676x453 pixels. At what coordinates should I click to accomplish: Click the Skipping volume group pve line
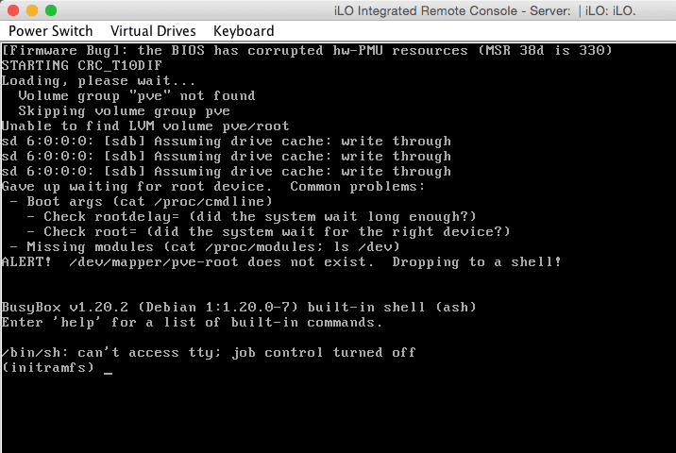pos(125,111)
